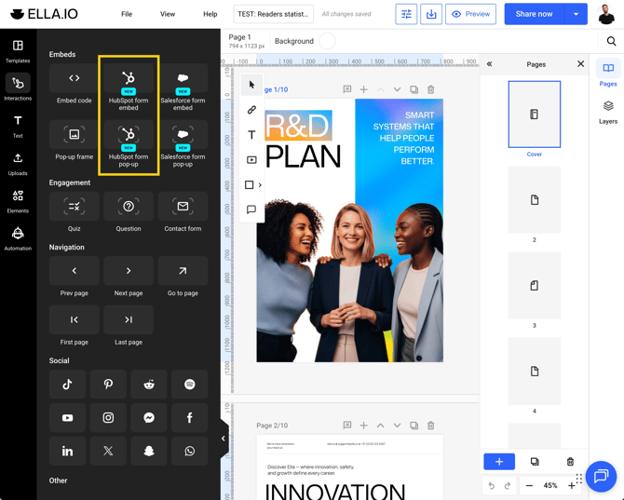Screen dimensions: 624x500
Task: Choose the link tool in canvas toolbar
Action: pos(251,110)
